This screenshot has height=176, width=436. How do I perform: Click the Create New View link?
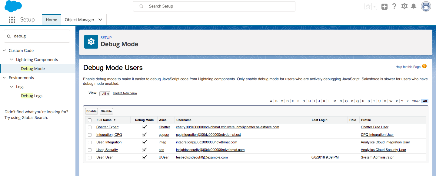[x=125, y=93]
